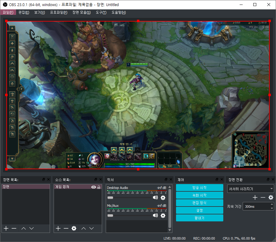Move source down in source list
Screen dimensions: 276x242
point(91,228)
